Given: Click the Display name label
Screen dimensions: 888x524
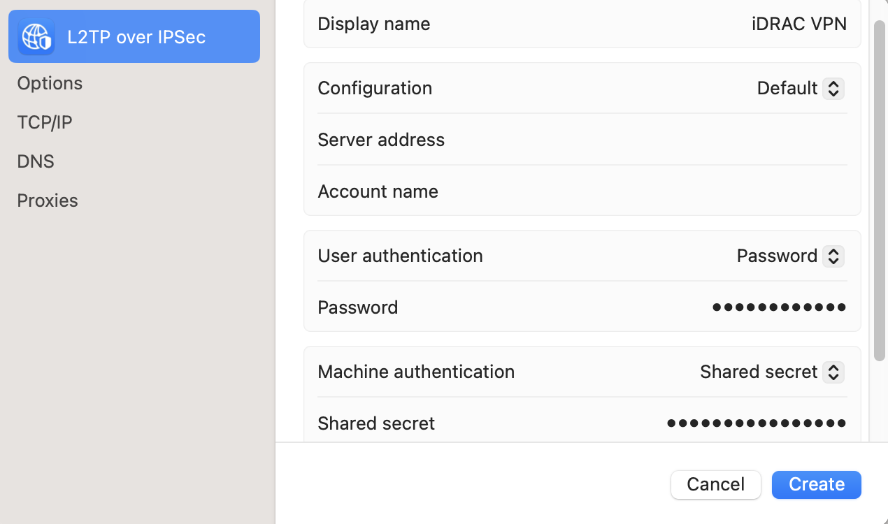Looking at the screenshot, I should click(x=374, y=24).
